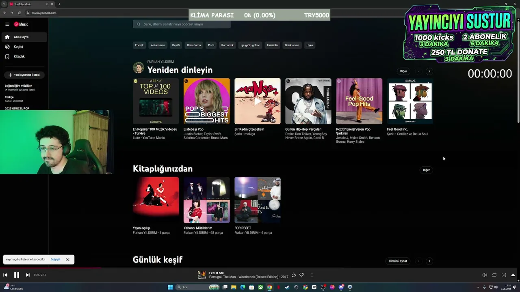This screenshot has height=292, width=520.
Task: Show previous items in Yeniden dinleyin
Action: [419, 71]
